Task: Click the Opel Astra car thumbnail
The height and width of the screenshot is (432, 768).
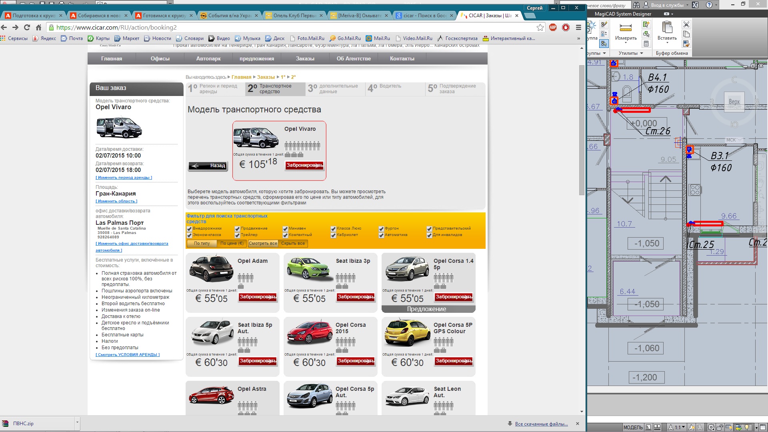Action: point(212,396)
